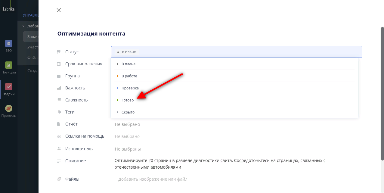The width and height of the screenshot is (384, 193).
Task: Click the Теги label
Action: click(x=70, y=112)
